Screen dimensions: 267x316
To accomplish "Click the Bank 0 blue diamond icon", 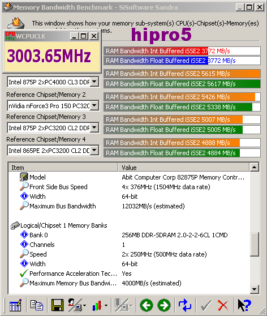I will click(x=24, y=234).
